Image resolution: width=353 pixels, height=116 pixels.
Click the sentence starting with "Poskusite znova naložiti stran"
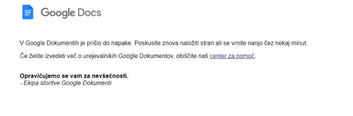pyautogui.click(x=221, y=43)
